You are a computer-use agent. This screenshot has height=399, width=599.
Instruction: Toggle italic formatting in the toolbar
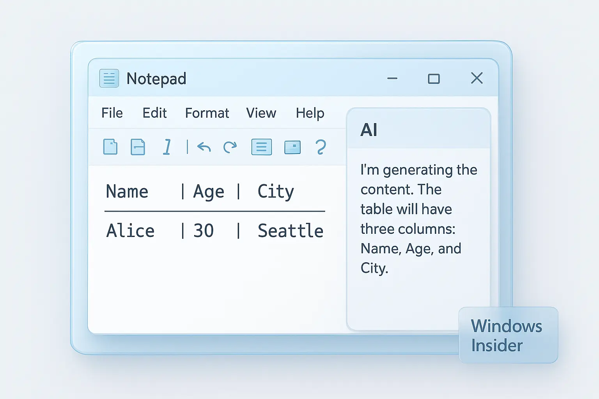[x=167, y=147]
